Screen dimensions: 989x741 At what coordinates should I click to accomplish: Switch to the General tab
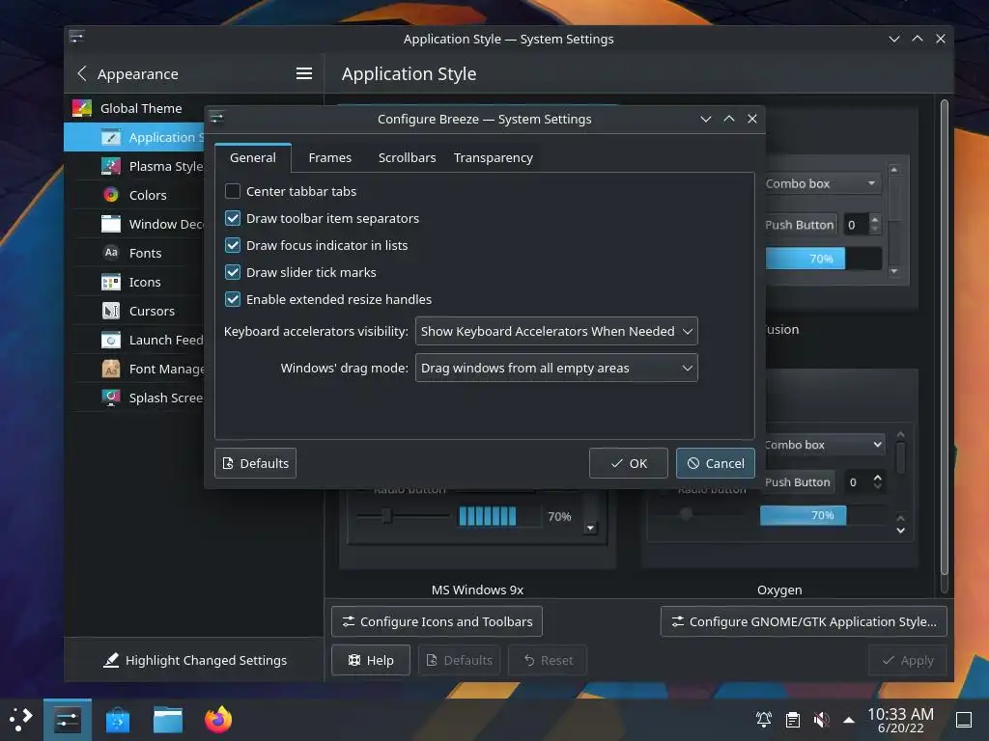pyautogui.click(x=252, y=157)
